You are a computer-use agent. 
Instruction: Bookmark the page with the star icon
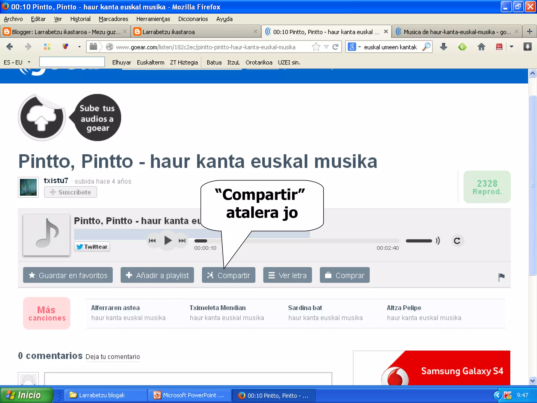tap(316, 47)
